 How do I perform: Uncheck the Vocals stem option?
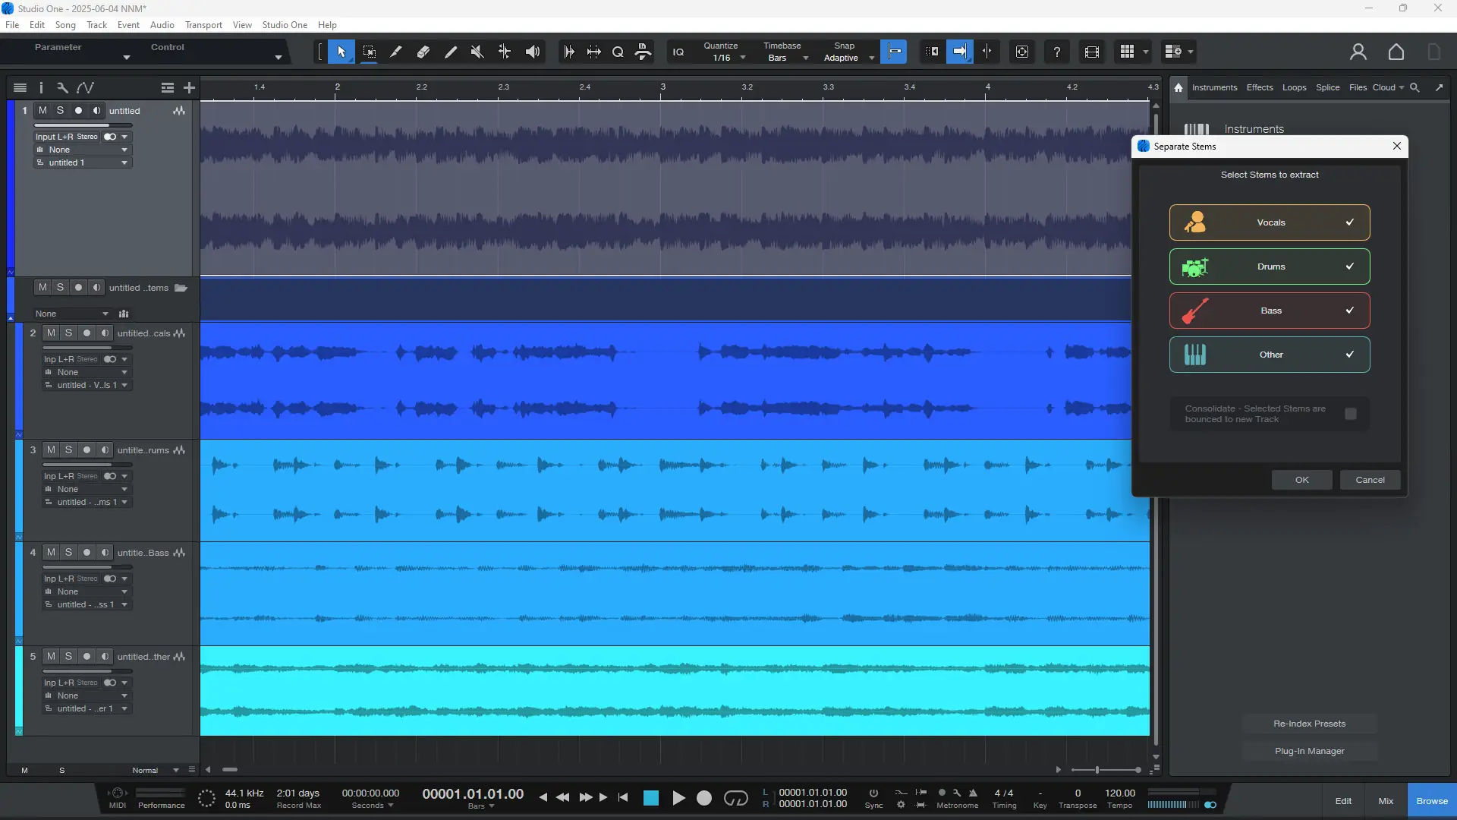(1349, 222)
